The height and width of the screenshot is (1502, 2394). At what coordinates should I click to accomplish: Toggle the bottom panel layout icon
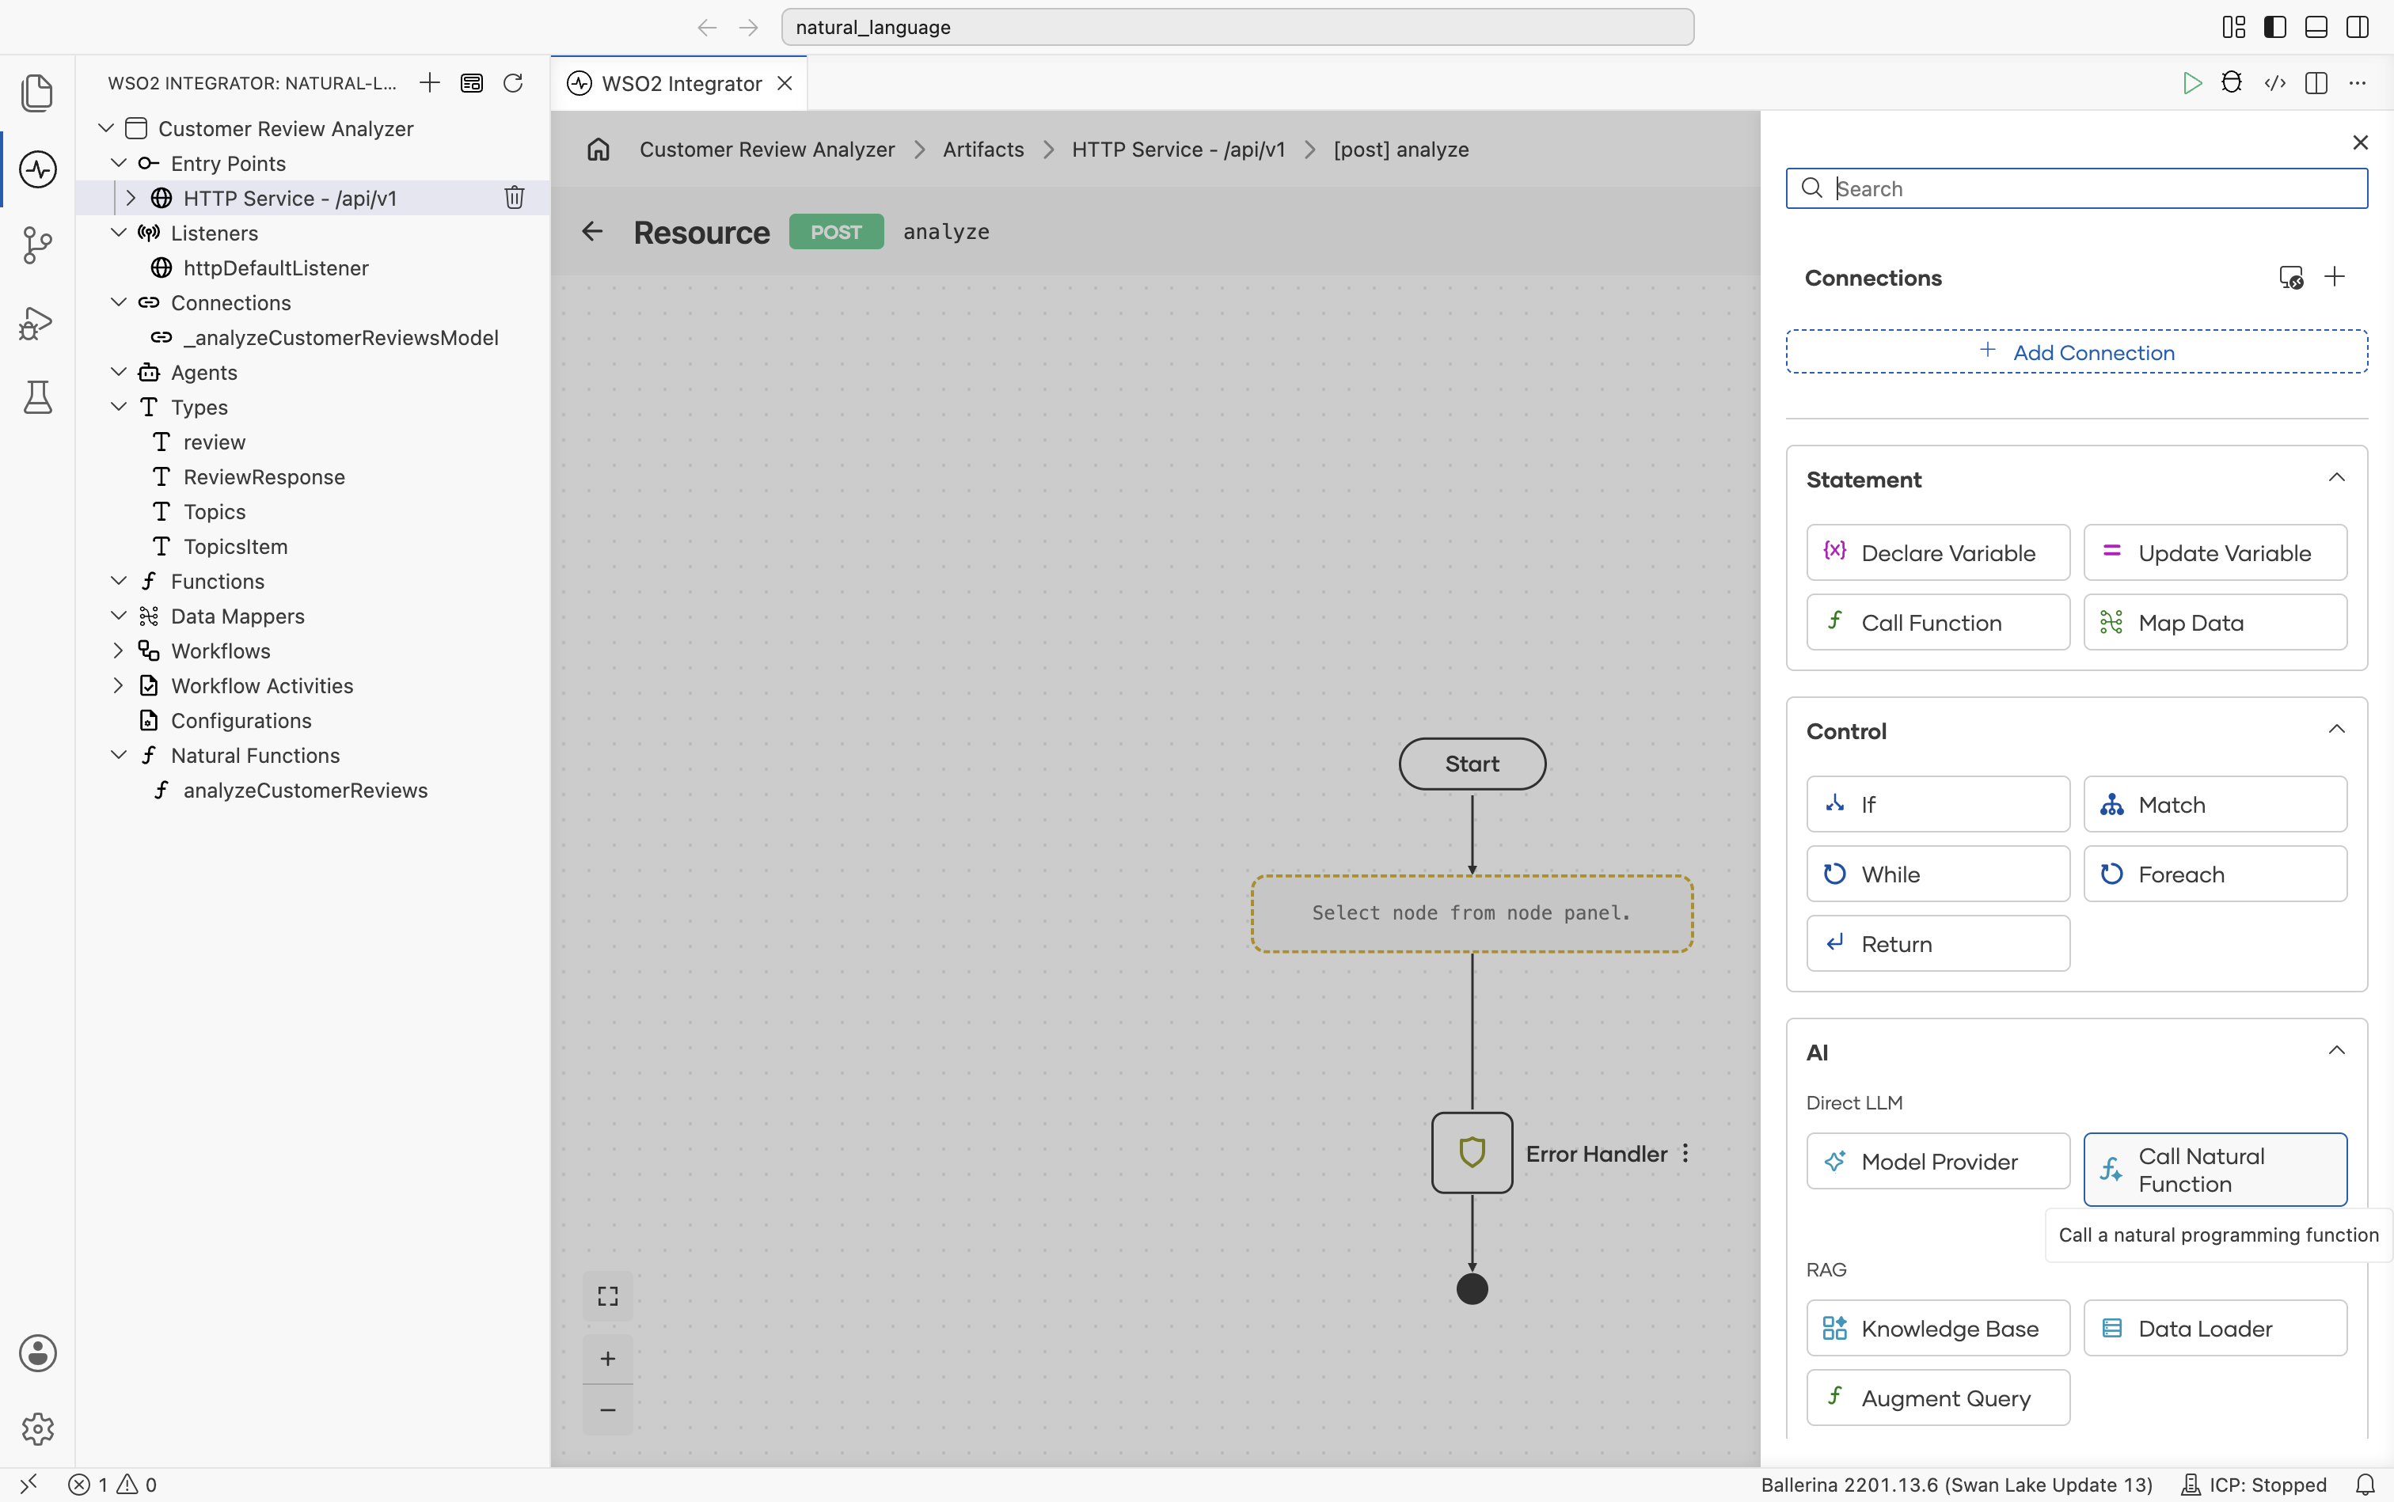coord(2316,27)
